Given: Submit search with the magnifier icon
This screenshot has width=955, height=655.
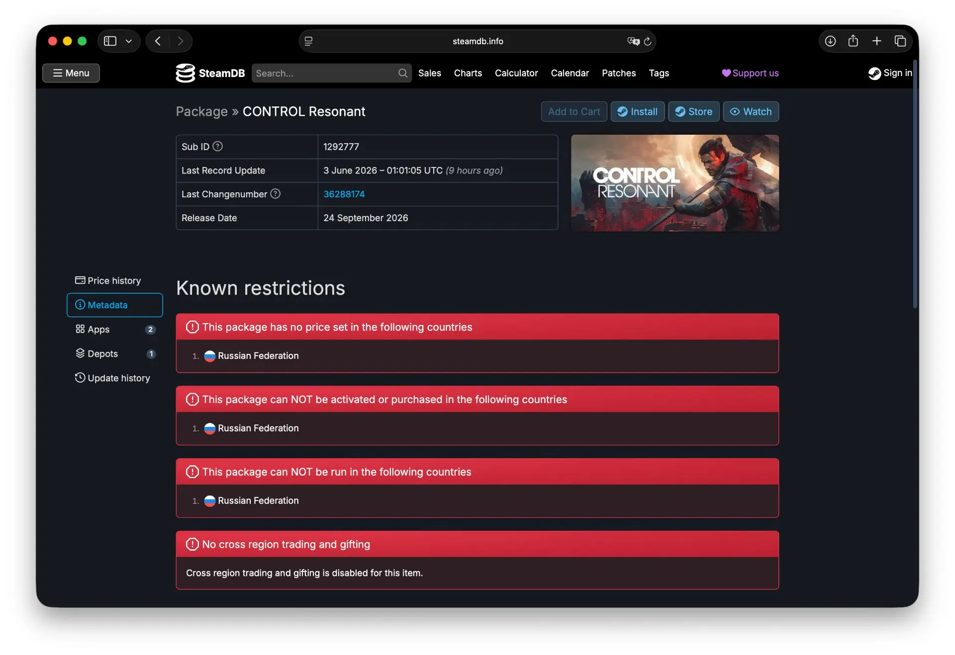Looking at the screenshot, I should point(403,73).
